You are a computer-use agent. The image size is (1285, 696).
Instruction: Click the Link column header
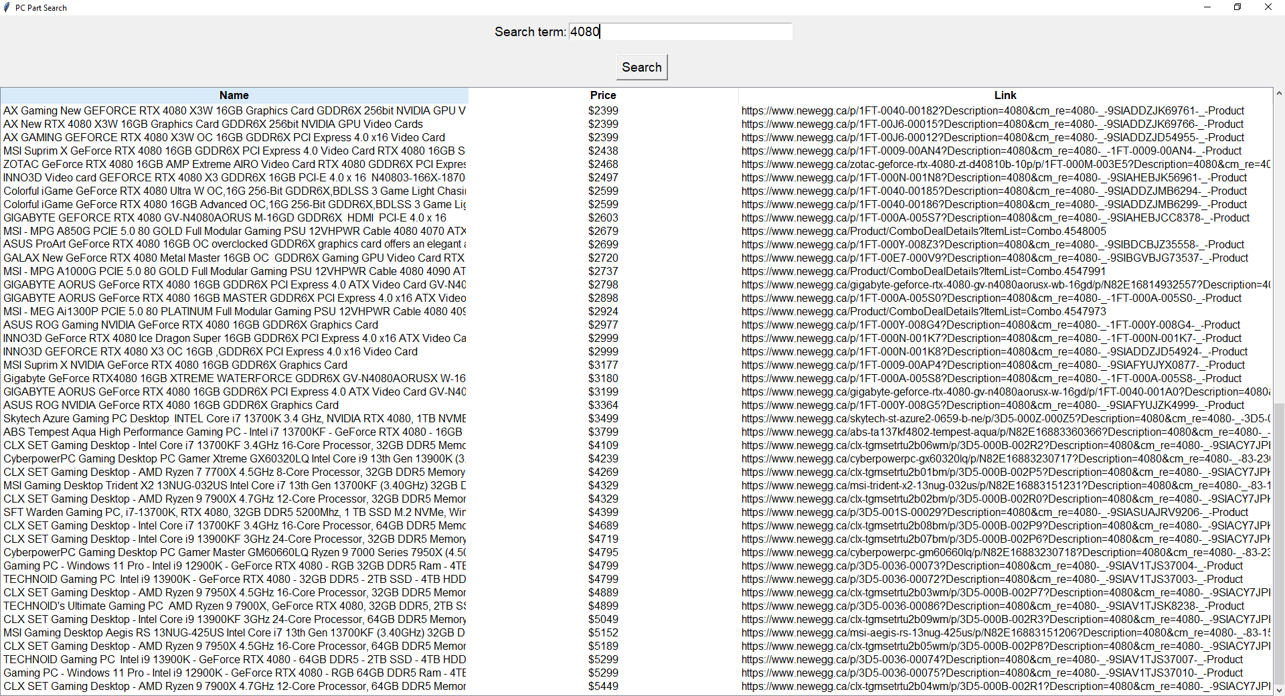(x=1005, y=95)
